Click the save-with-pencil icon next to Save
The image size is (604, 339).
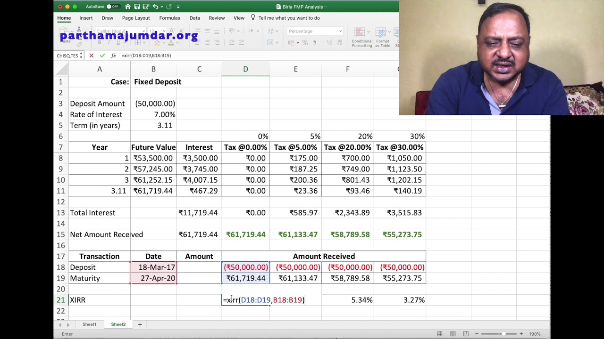pyautogui.click(x=145, y=7)
